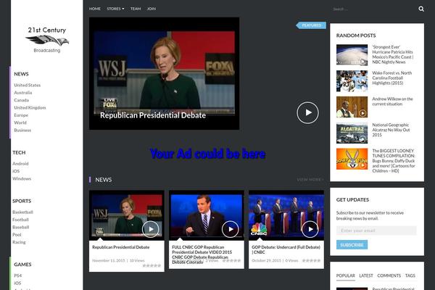Open Andrew Wilkow on the current situation title
Screen dimensions: 435x290
[392, 101]
